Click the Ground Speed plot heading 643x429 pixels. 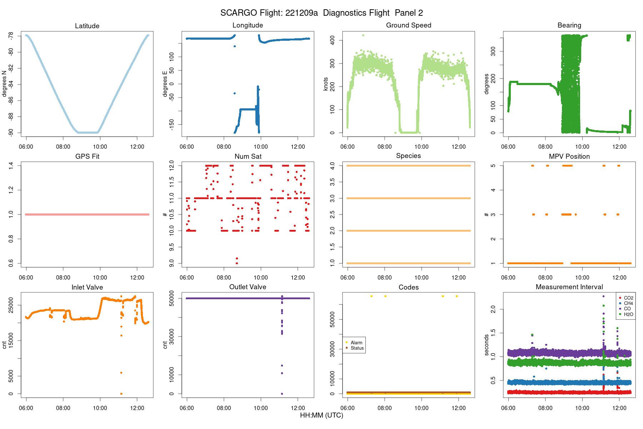pos(409,25)
